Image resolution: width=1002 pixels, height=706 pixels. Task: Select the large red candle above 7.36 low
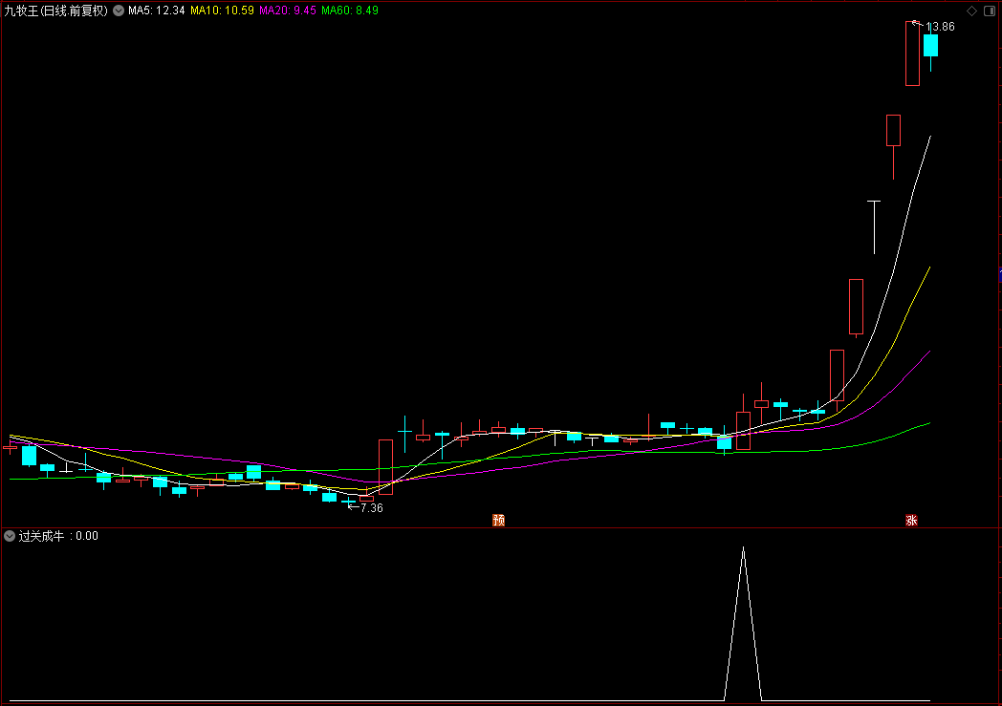385,467
